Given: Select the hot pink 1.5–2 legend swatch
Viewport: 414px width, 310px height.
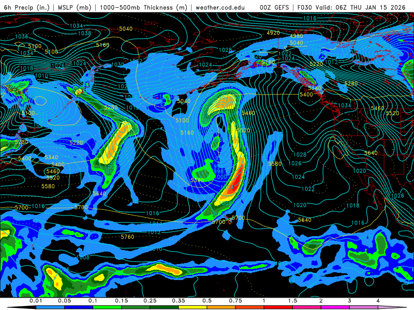Looking at the screenshot, I should 307,307.
